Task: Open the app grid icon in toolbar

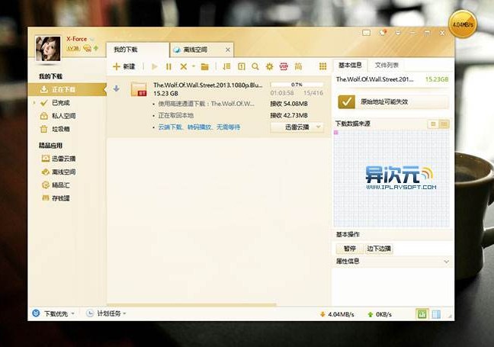Action: point(322,66)
